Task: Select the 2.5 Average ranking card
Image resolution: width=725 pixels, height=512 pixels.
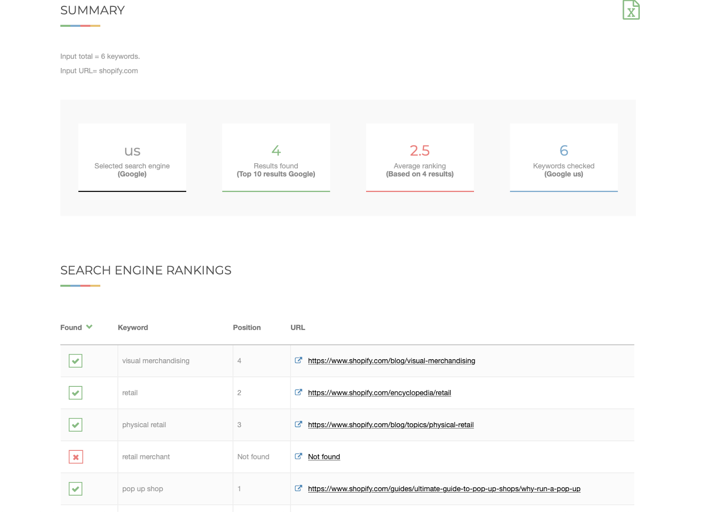Action: click(420, 158)
